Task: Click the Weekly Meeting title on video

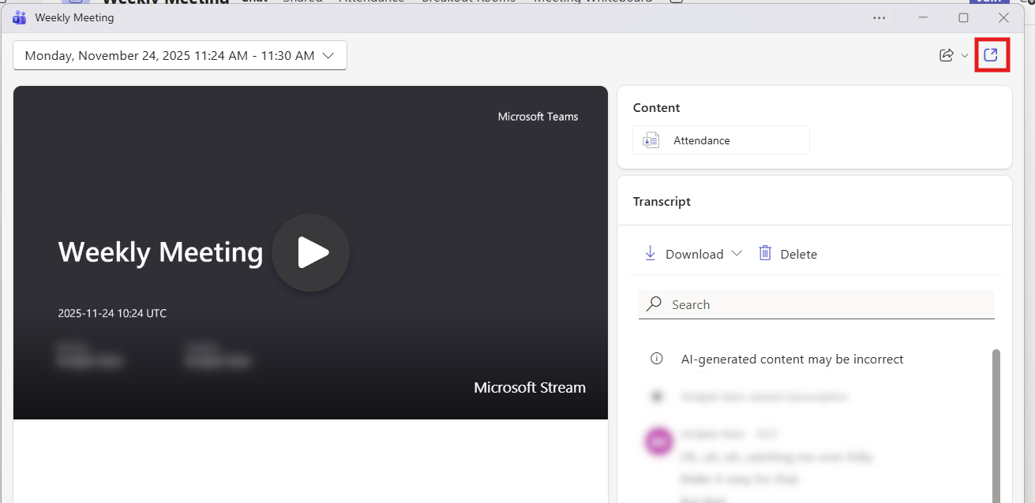Action: coord(160,252)
